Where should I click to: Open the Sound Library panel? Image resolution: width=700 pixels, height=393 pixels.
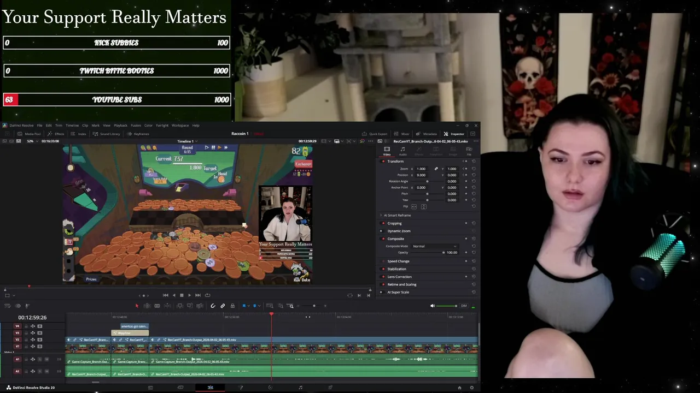(x=107, y=134)
